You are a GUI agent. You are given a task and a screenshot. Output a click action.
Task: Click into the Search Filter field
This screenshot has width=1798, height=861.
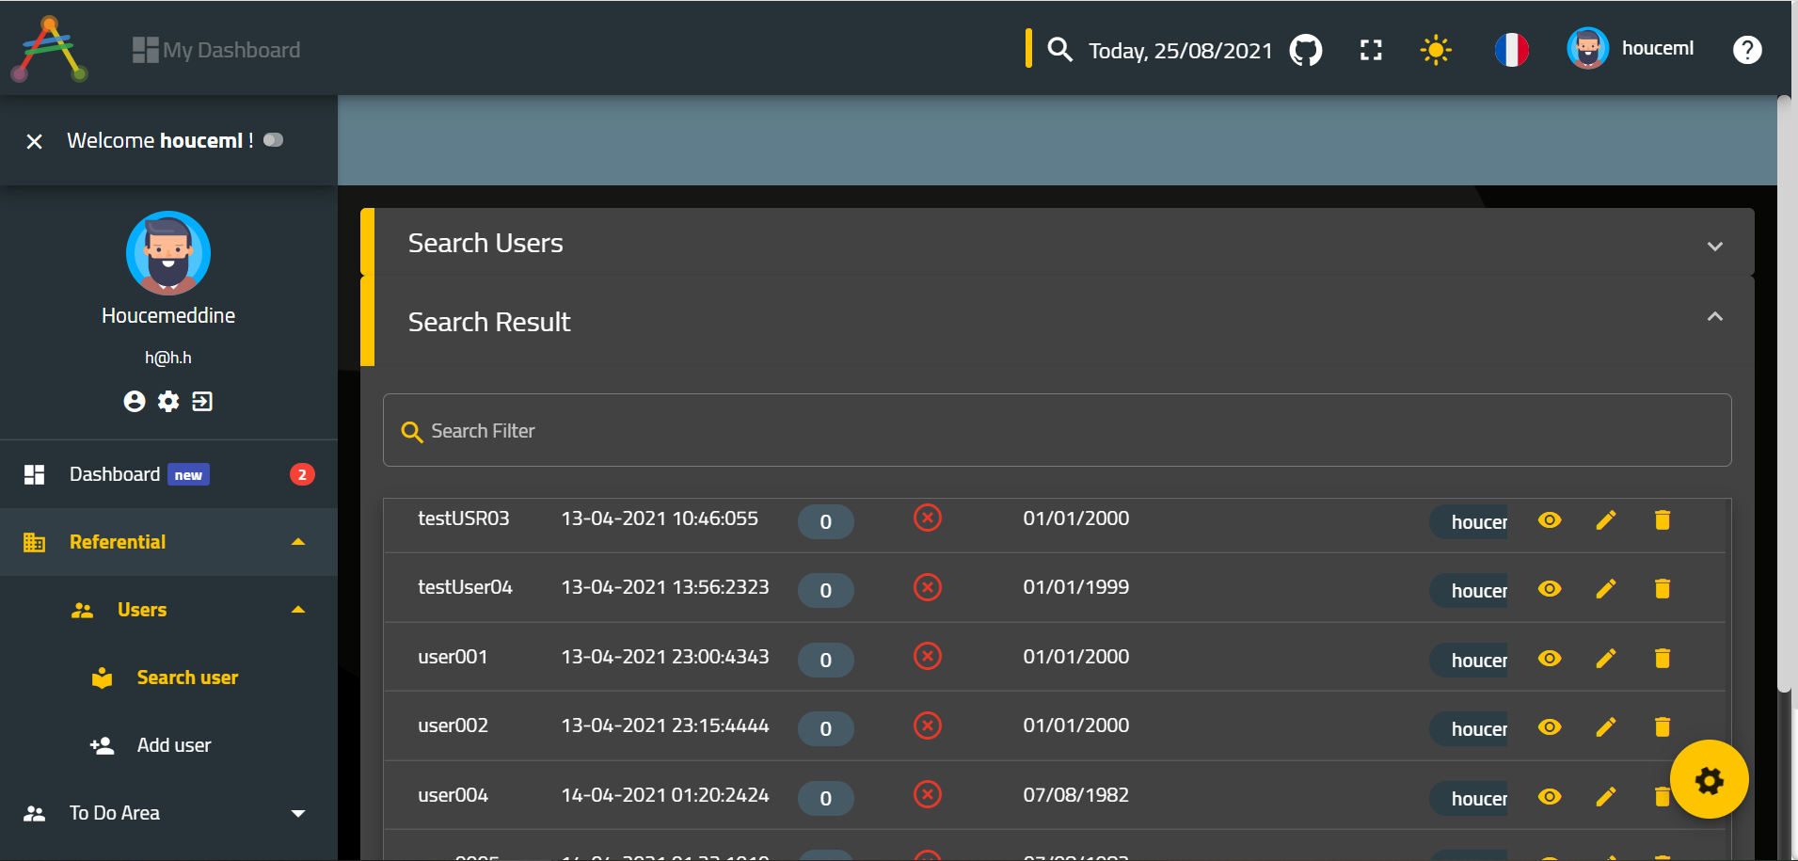(x=1056, y=431)
